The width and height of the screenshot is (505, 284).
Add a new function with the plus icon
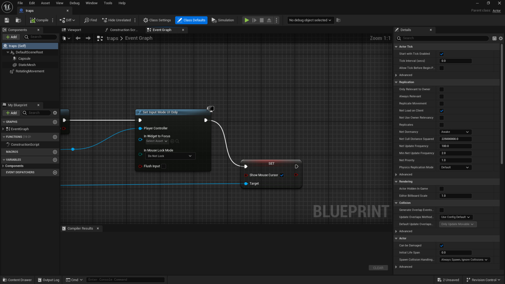[x=55, y=137]
